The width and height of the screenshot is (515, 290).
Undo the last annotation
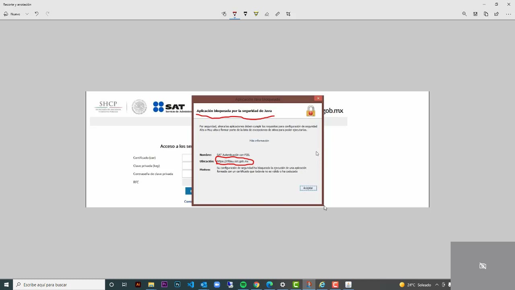pyautogui.click(x=36, y=14)
